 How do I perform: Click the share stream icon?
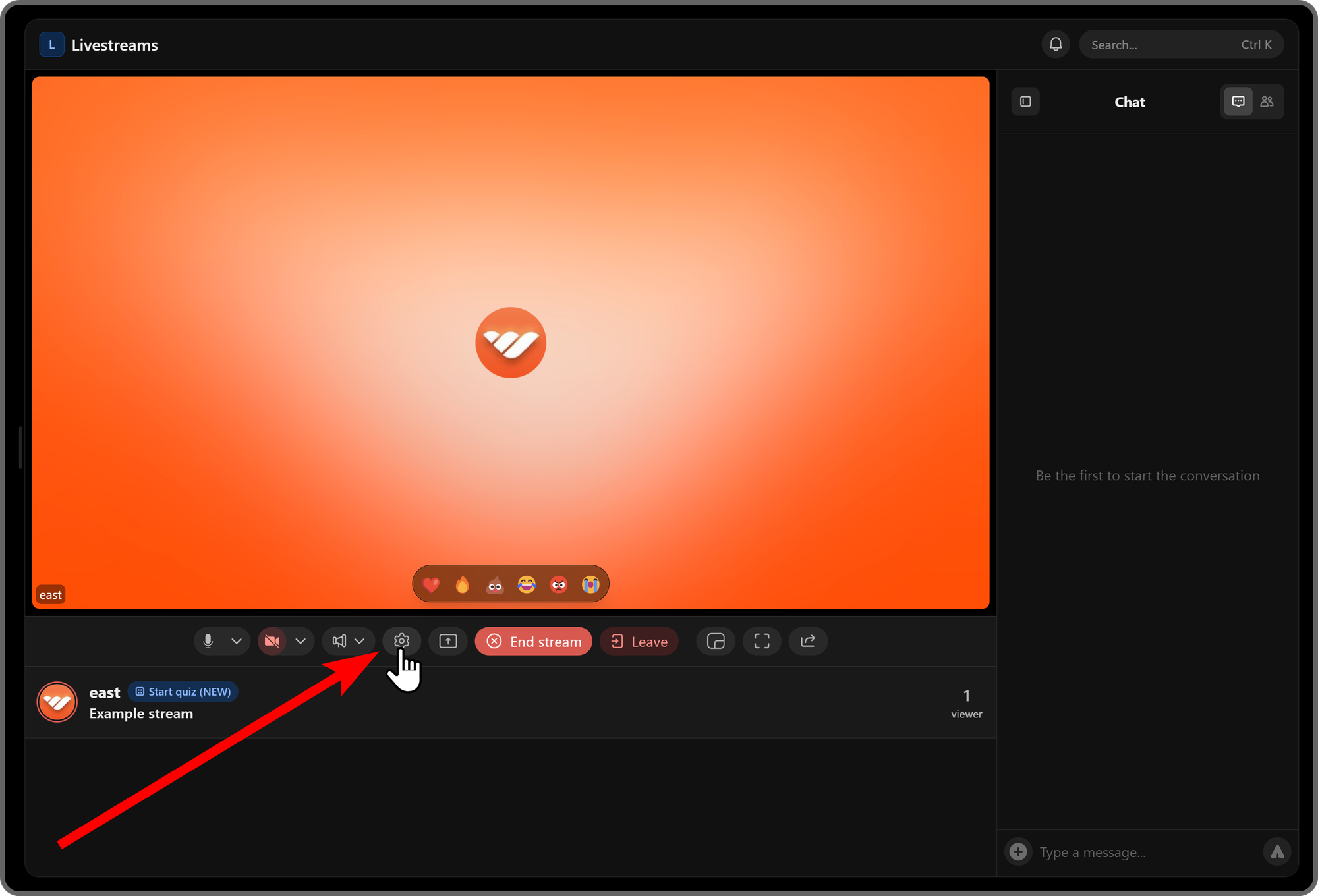(x=808, y=641)
